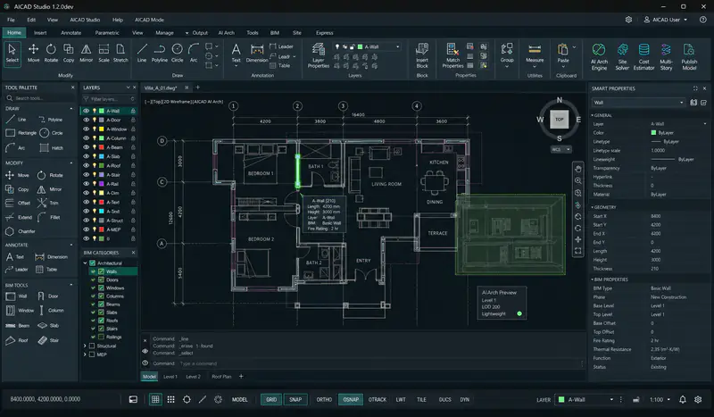
Task: Toggle ORTHO mode in status bar
Action: [324, 400]
